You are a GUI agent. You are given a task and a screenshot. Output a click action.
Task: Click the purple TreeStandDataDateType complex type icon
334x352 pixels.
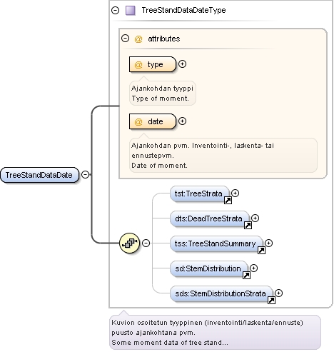click(130, 11)
